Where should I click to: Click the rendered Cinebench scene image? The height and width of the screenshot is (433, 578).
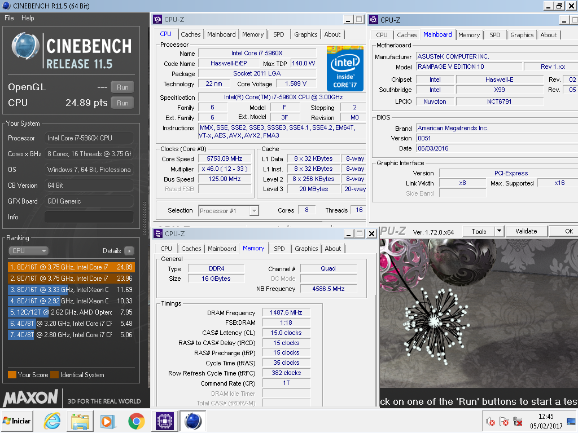click(479, 313)
